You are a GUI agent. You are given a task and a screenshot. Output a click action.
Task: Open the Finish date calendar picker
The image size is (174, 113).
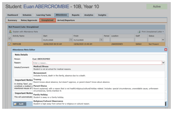coord(100,40)
